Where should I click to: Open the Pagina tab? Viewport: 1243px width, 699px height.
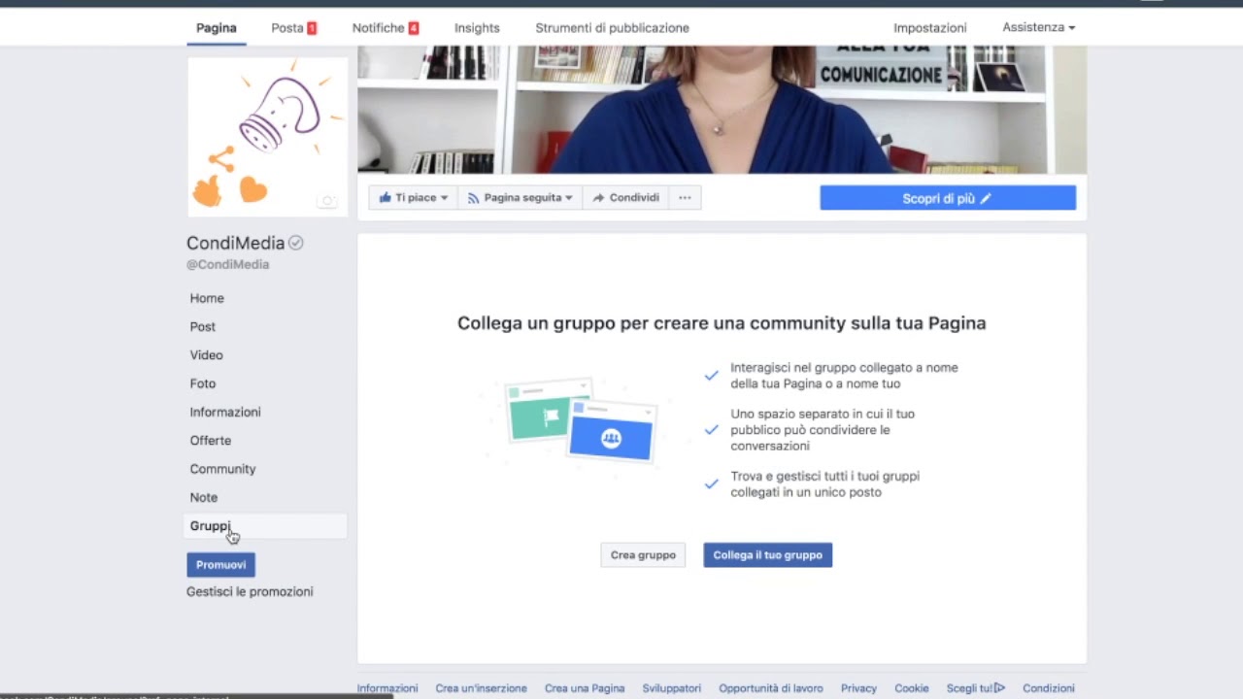click(216, 28)
